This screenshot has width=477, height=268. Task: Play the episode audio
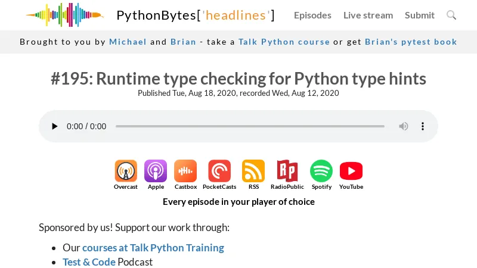click(55, 126)
